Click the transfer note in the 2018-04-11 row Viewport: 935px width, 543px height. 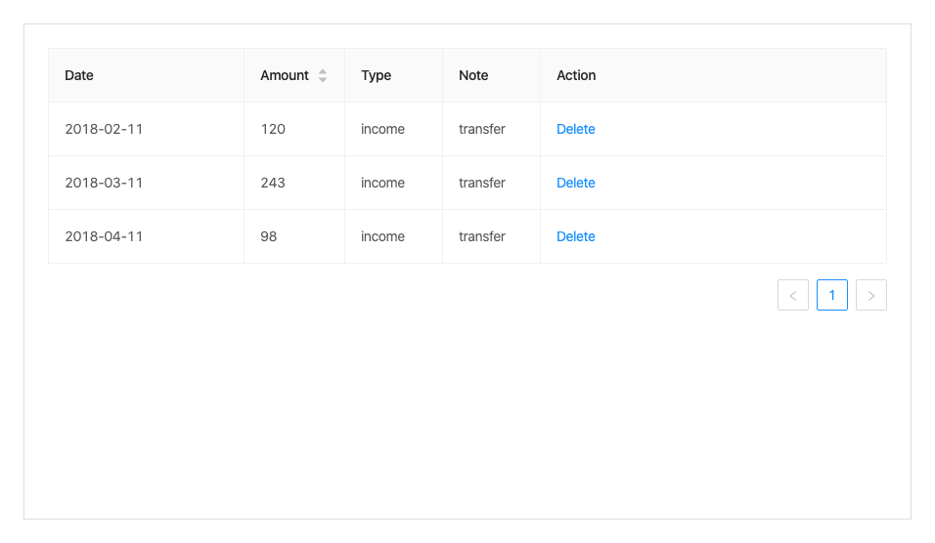[482, 236]
